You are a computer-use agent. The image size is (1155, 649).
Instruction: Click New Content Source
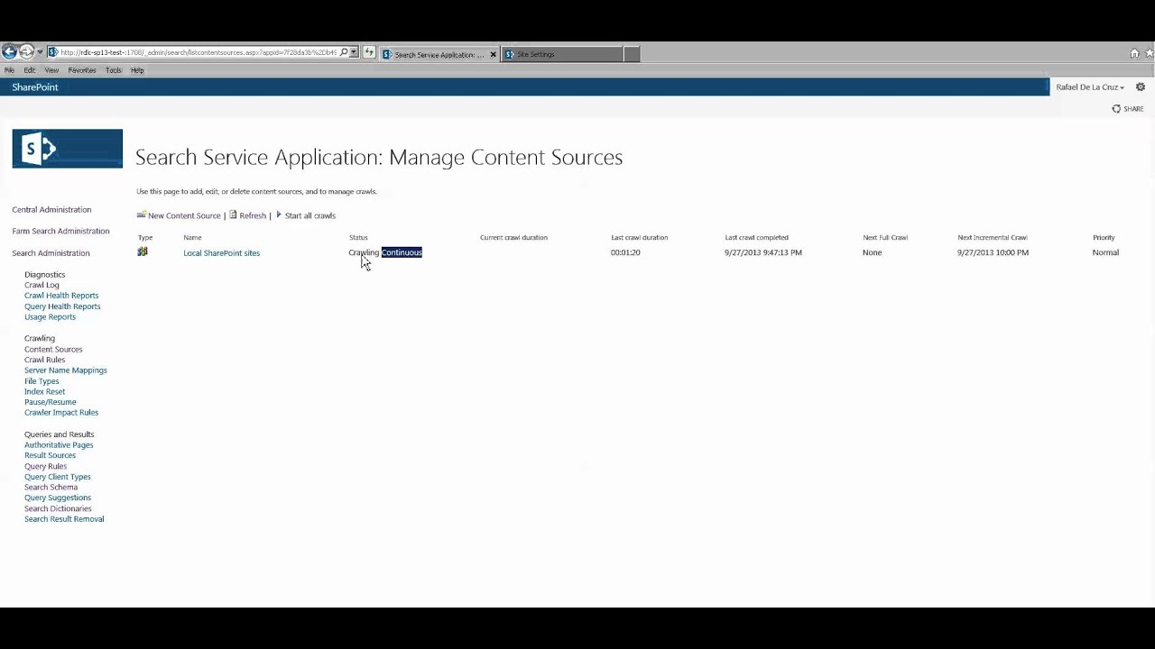tap(179, 215)
